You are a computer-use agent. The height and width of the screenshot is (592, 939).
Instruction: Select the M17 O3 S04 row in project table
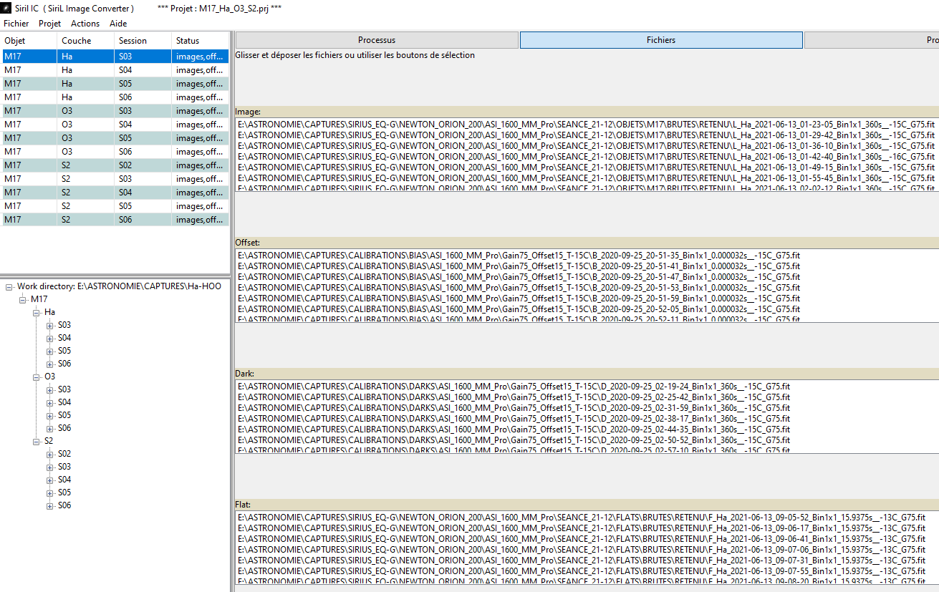tap(115, 125)
